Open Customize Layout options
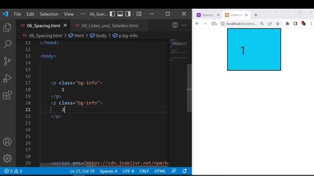 [139, 14]
